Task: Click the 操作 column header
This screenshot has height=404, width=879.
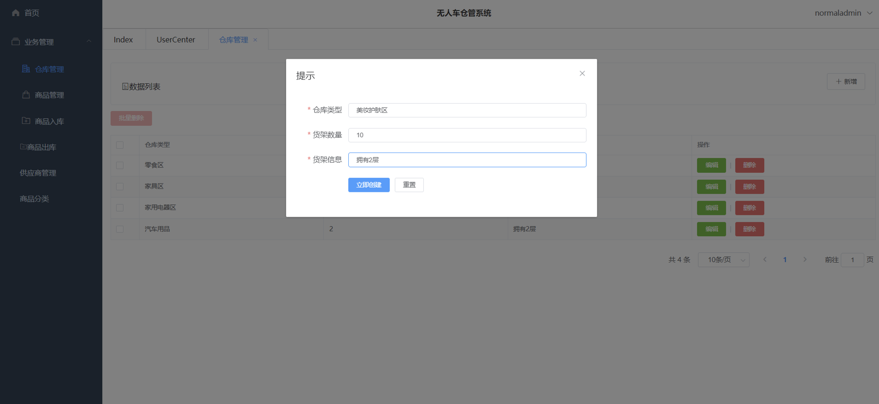Action: point(703,145)
